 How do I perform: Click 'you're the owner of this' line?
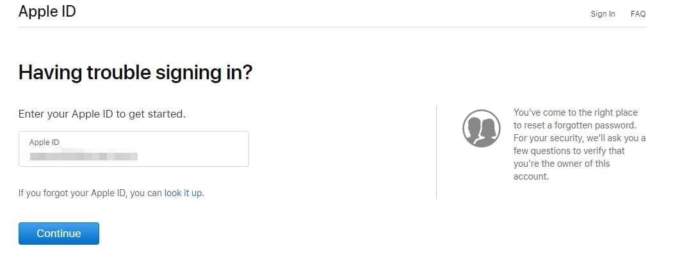click(562, 164)
